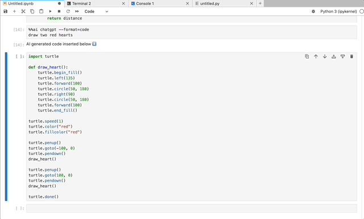The width and height of the screenshot is (364, 219).
Task: Close the untitled.py tab
Action: coord(251,3)
